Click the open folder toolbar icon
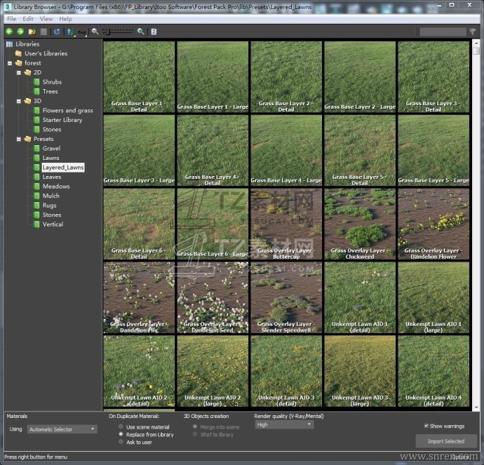484x465 pixels. coord(32,32)
